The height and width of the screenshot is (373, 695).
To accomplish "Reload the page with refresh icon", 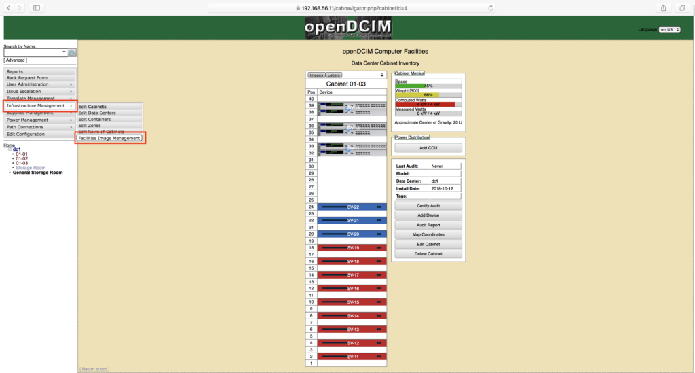I will (x=491, y=8).
